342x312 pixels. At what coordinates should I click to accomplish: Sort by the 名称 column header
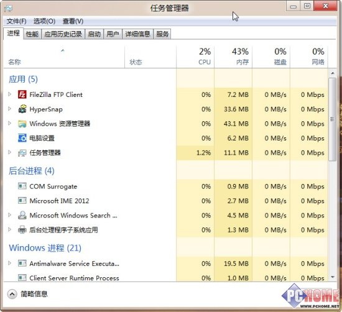click(x=64, y=57)
